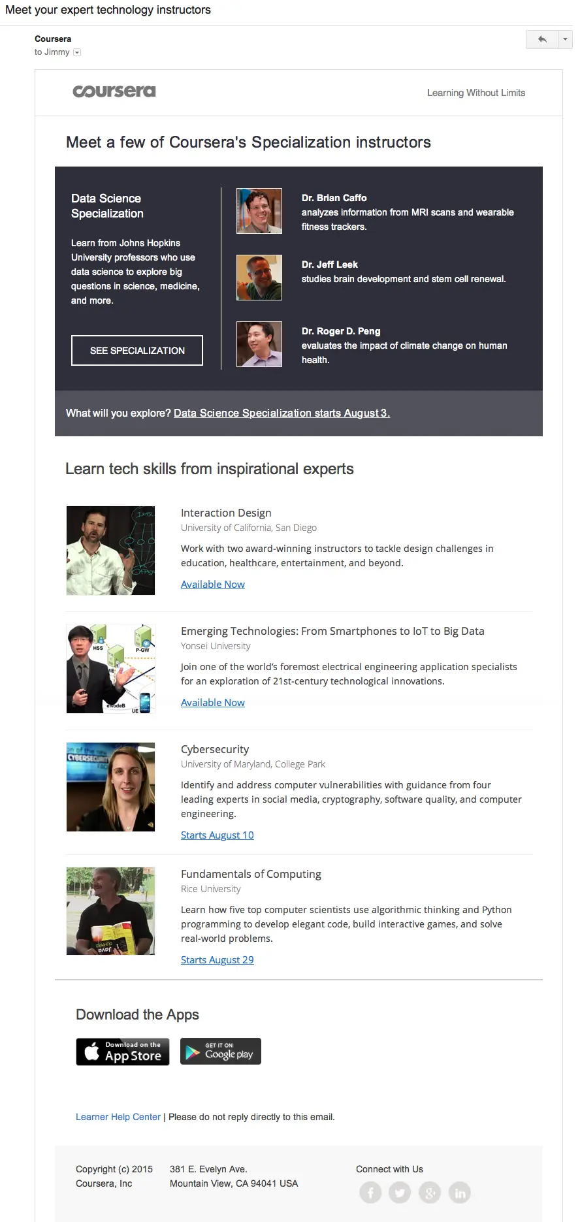Click the Interaction Design course thumbnail
580x1222 pixels.
click(110, 550)
